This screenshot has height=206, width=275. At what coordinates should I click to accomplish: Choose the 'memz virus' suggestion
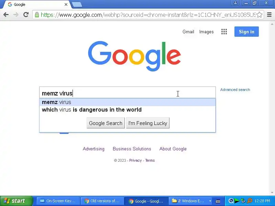[128, 102]
